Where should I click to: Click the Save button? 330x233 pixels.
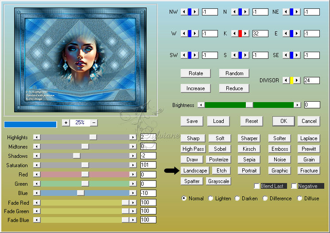(x=192, y=121)
